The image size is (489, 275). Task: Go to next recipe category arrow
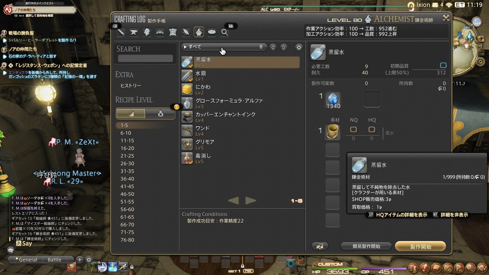[x=283, y=47]
